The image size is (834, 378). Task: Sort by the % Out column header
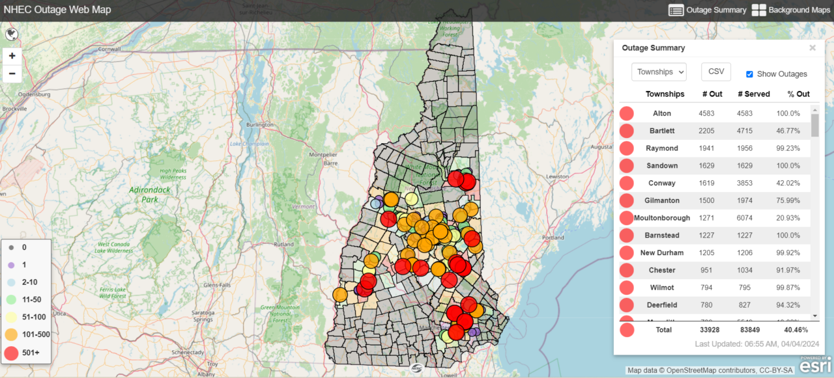tap(798, 94)
